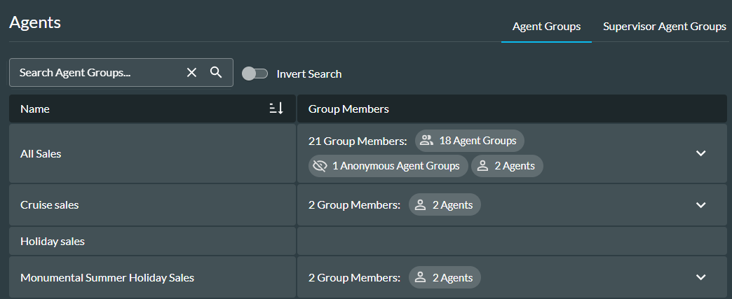Click the Anonymous Agent Groups hidden-eye icon
732x299 pixels.
pos(320,166)
